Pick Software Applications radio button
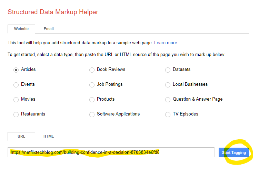The image size is (259, 176). (x=92, y=114)
